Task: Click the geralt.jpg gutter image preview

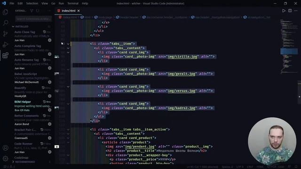Action: tap(57, 74)
